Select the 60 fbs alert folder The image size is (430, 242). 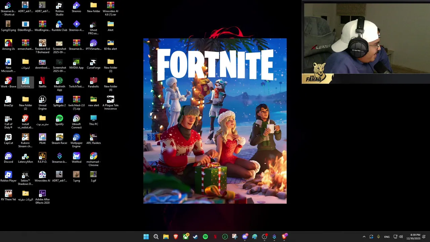click(111, 45)
